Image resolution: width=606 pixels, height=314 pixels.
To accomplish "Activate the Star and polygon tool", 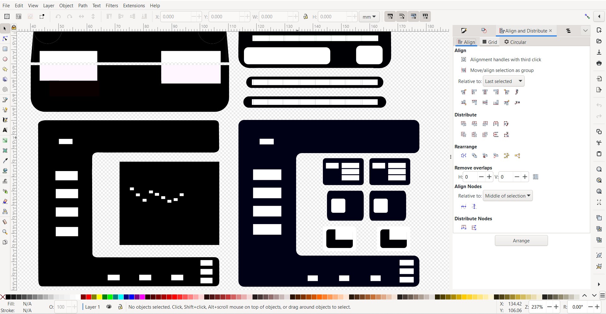I will tap(5, 69).
